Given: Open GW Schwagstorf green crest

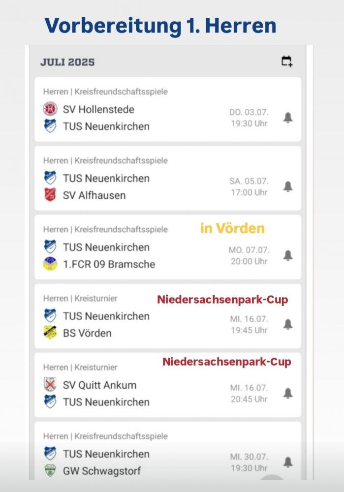Looking at the screenshot, I should 50,471.
